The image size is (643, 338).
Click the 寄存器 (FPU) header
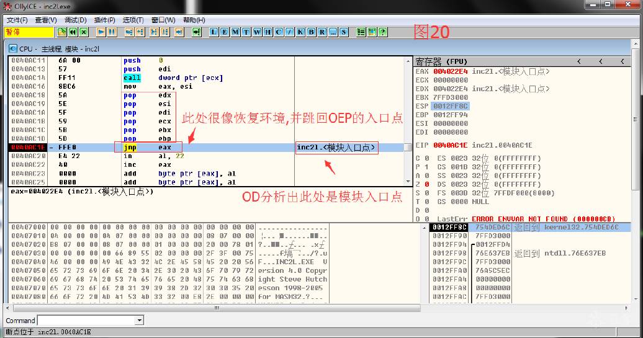point(441,61)
